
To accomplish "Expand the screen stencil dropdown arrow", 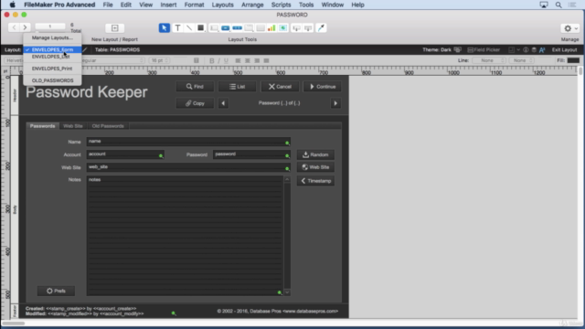I will pos(518,49).
